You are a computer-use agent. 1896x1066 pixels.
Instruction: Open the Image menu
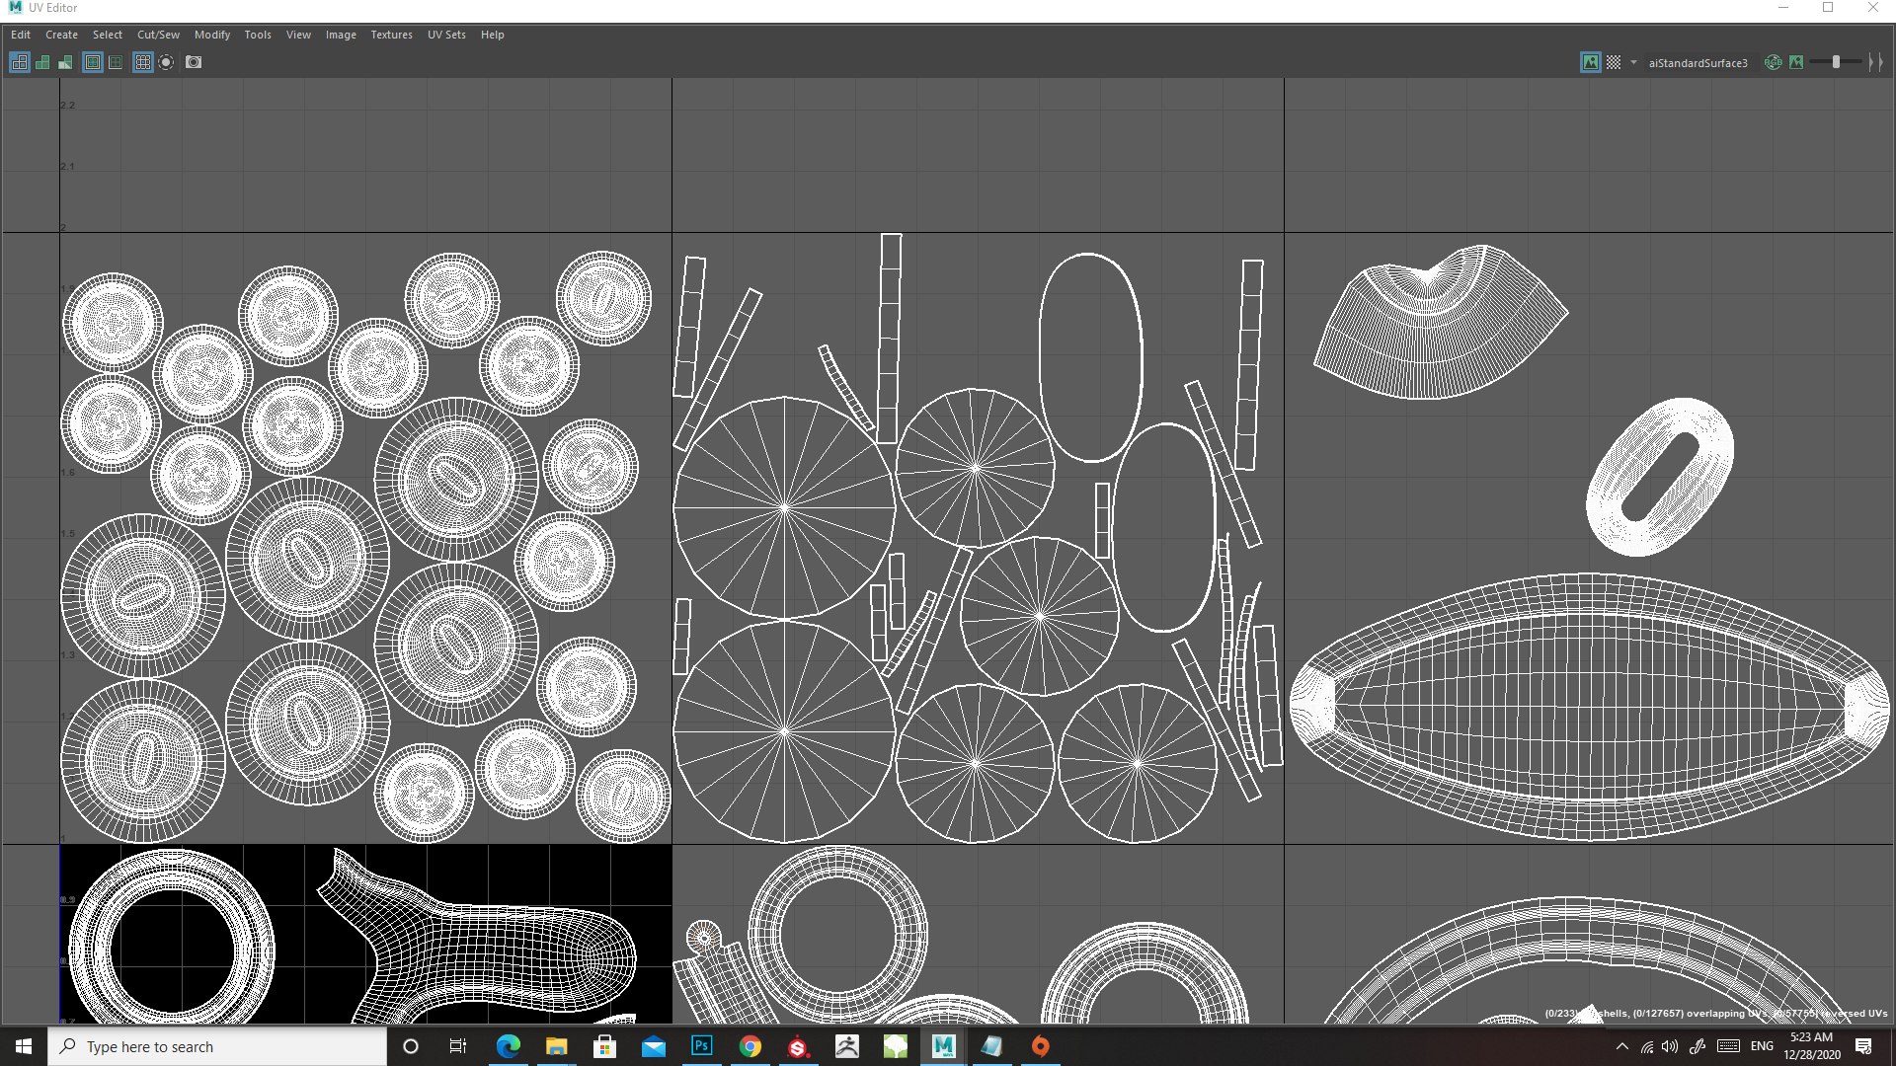(x=341, y=35)
